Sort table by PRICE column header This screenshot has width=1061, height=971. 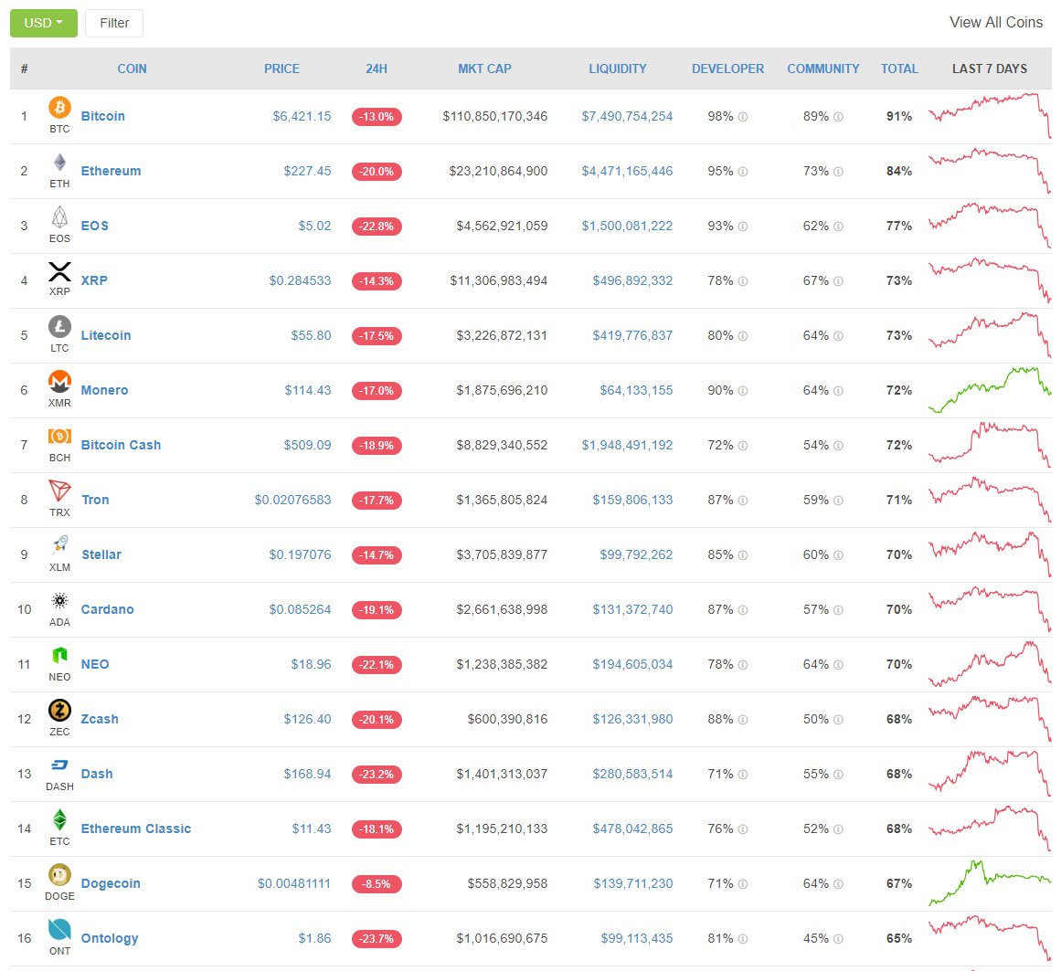281,69
